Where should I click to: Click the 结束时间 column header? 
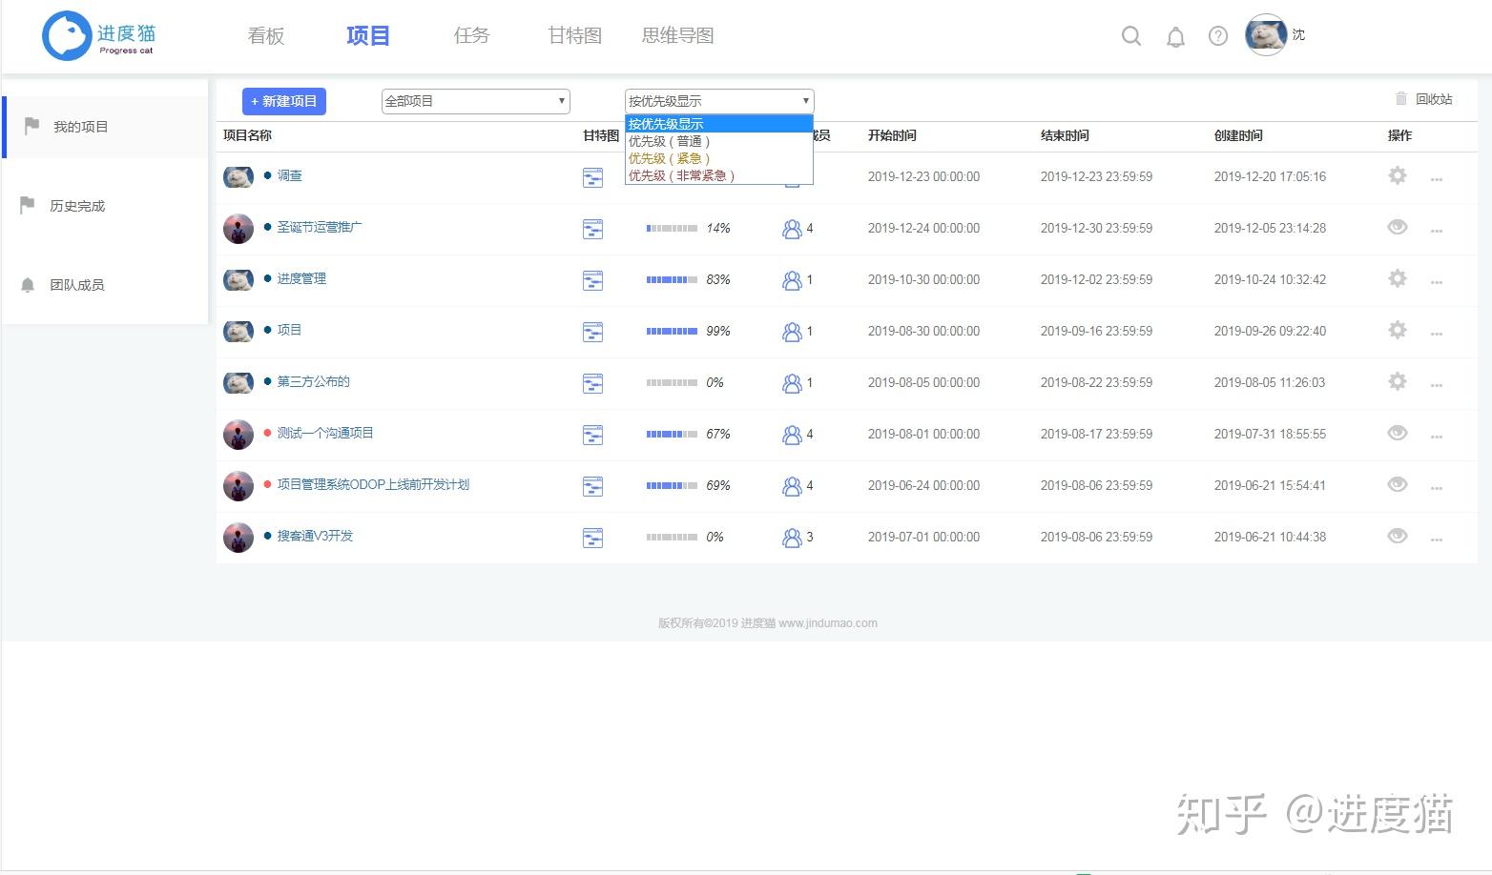(x=1065, y=135)
